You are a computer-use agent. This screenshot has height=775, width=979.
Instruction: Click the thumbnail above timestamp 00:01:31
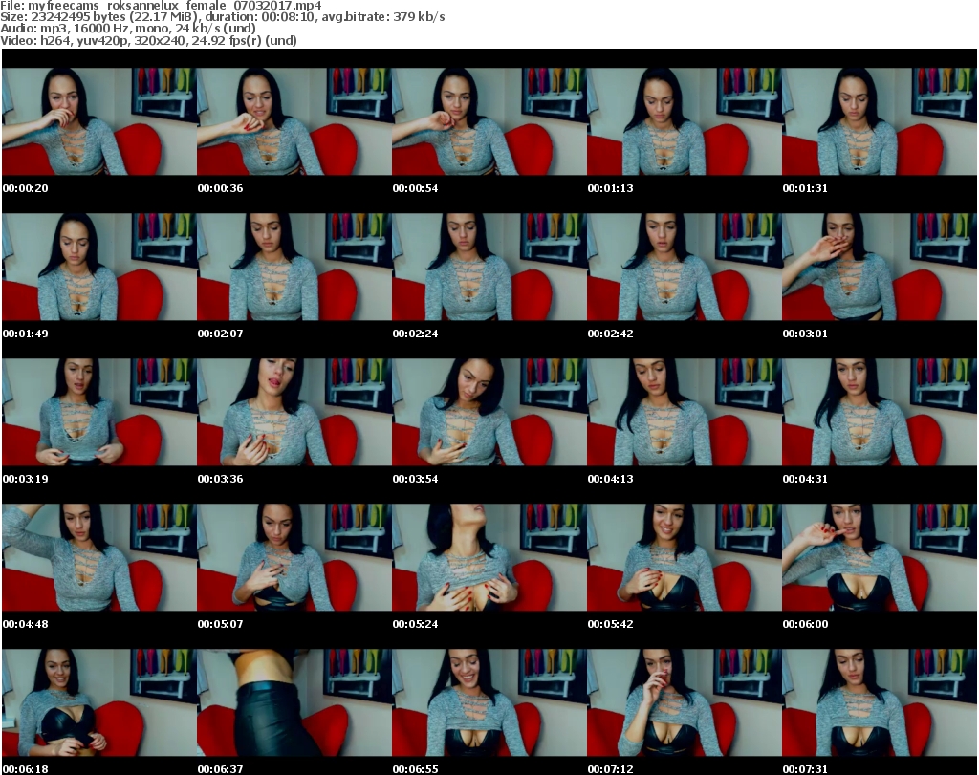[x=880, y=121]
